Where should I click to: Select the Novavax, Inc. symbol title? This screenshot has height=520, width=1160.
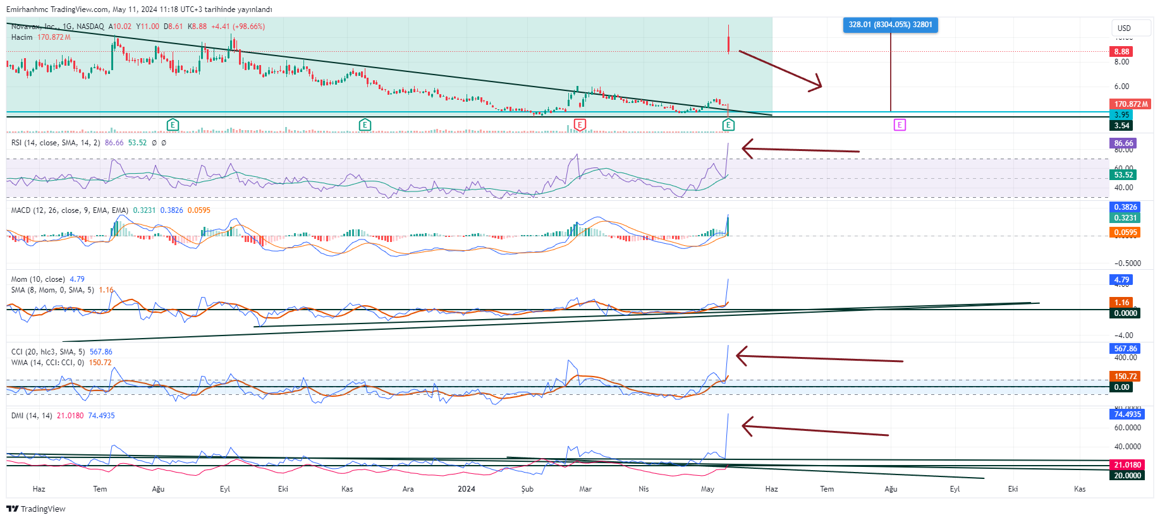coord(35,27)
